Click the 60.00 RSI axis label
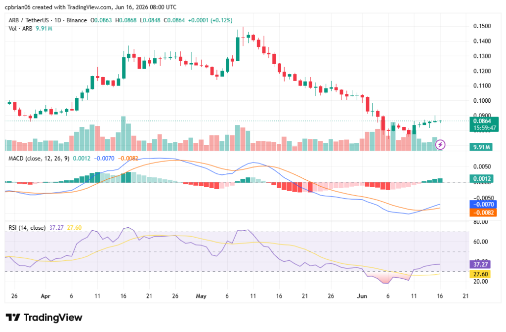 pyautogui.click(x=481, y=242)
